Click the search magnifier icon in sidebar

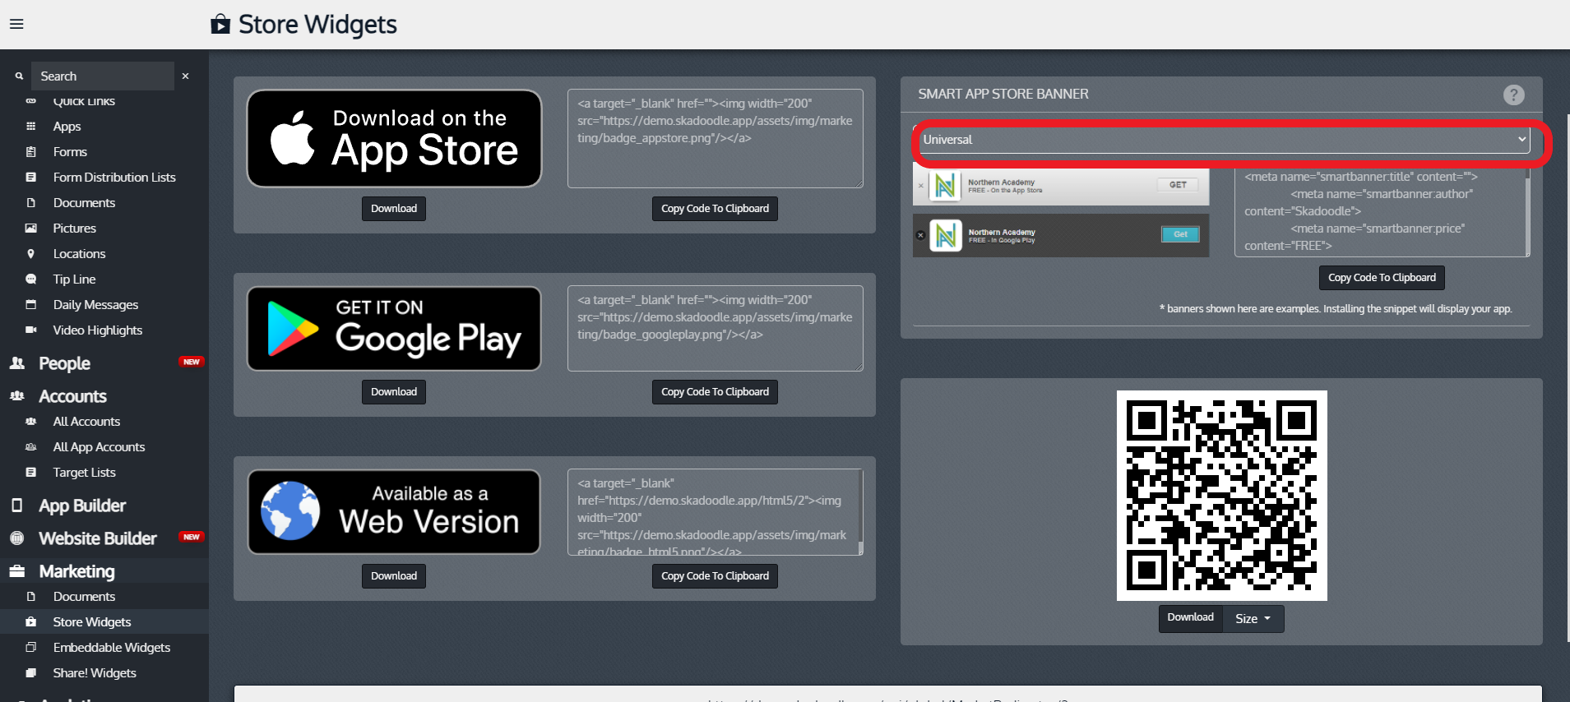tap(19, 76)
